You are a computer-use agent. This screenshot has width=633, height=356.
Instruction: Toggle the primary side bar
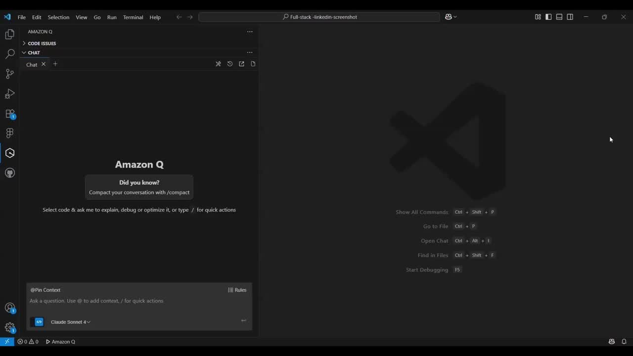coord(548,17)
